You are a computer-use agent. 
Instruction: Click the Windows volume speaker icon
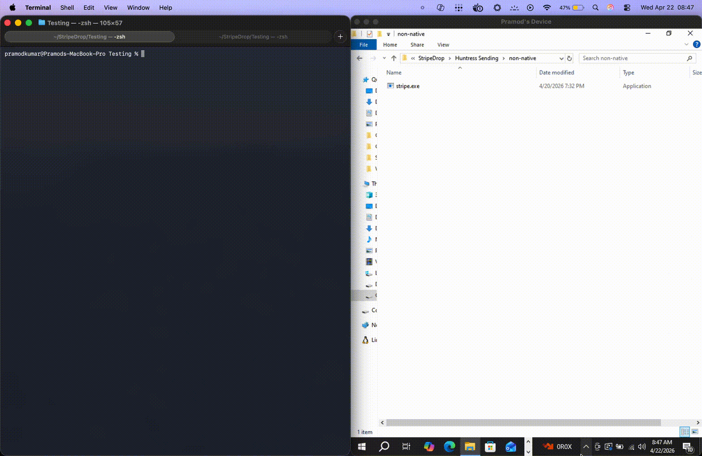click(x=642, y=447)
